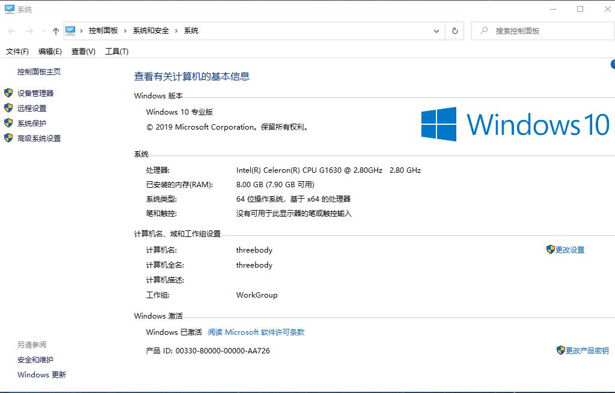Go to 控制面板主页

point(39,71)
